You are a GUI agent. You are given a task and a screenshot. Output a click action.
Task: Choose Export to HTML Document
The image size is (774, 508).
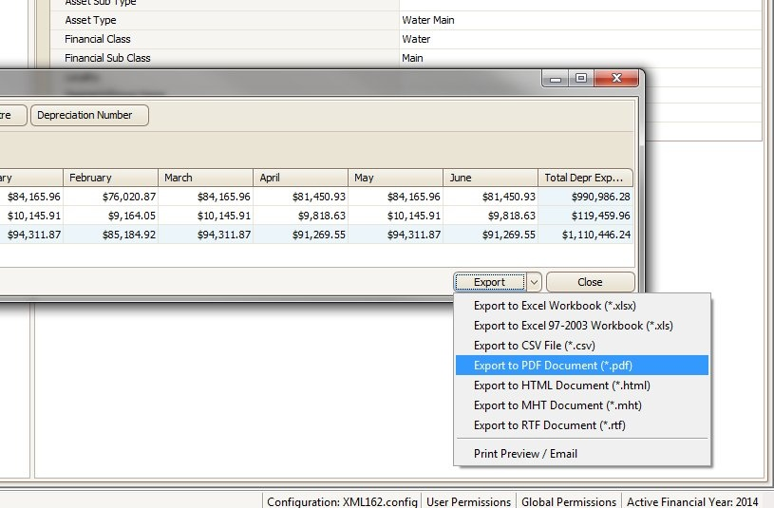(548, 386)
